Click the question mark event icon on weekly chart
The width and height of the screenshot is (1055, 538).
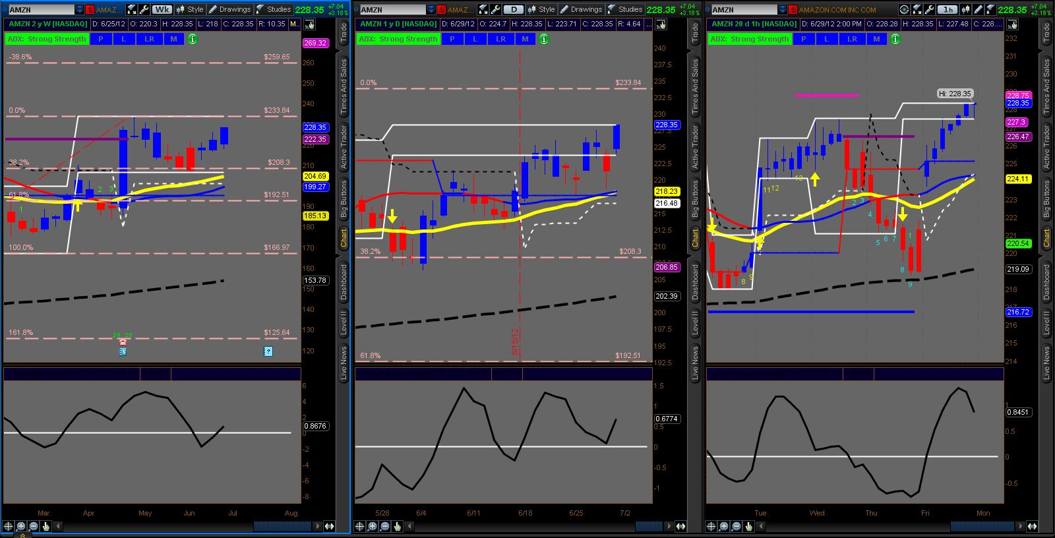pyautogui.click(x=268, y=351)
